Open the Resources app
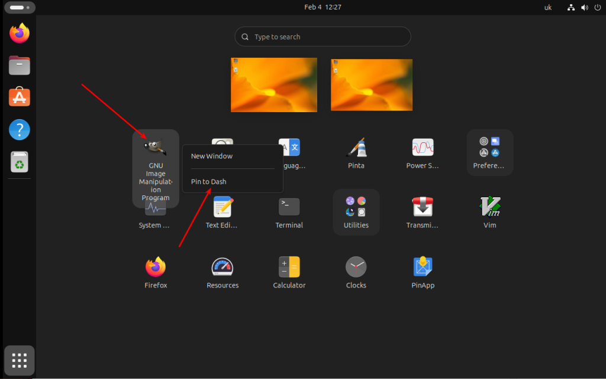The image size is (606, 379). pos(223,267)
